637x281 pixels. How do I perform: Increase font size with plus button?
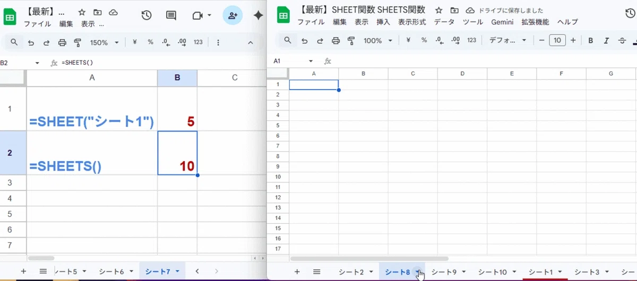573,40
